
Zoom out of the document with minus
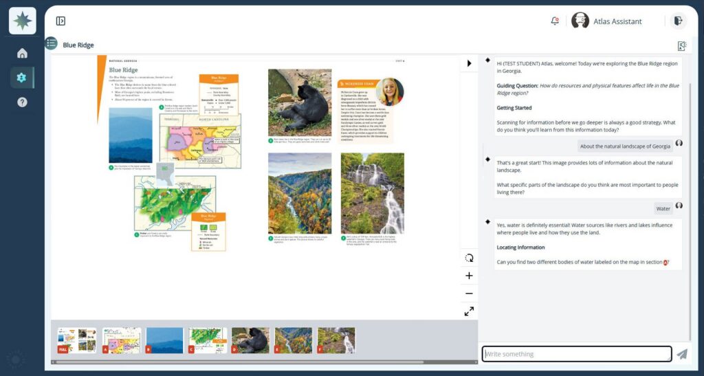pyautogui.click(x=469, y=294)
